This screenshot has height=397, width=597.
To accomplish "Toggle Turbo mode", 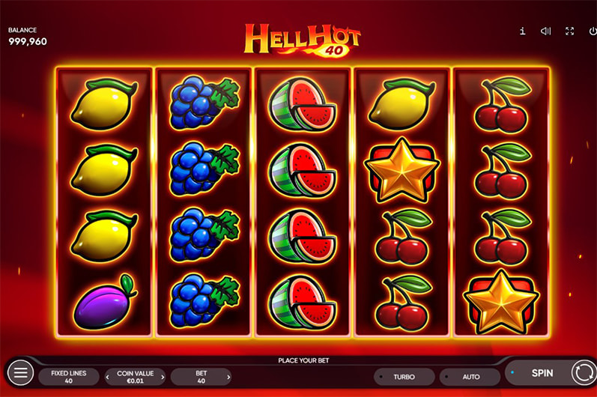I will pos(404,377).
